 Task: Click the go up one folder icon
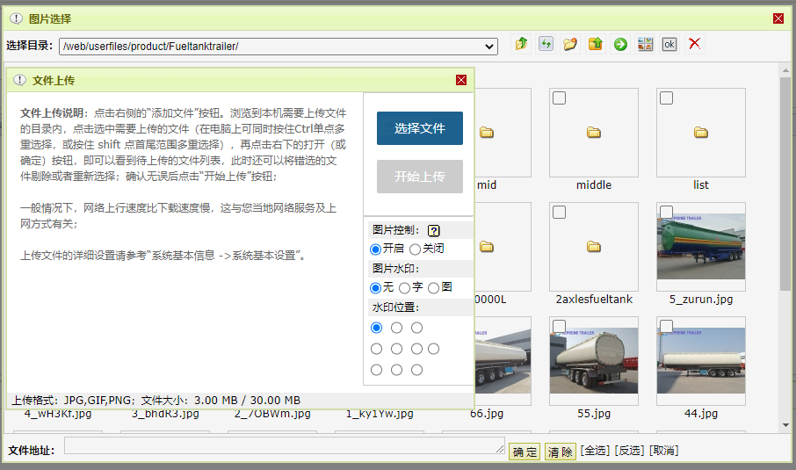point(521,44)
